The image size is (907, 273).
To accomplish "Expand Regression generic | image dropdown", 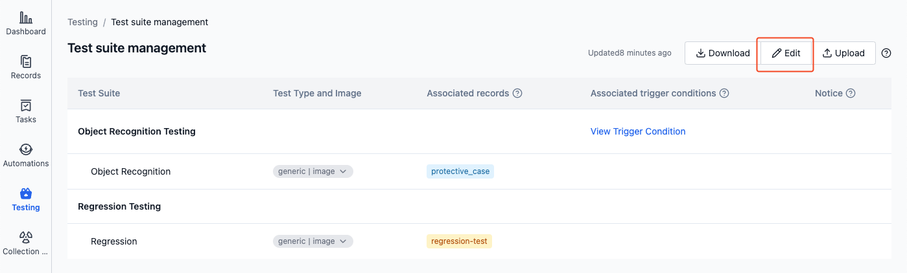I will [313, 241].
